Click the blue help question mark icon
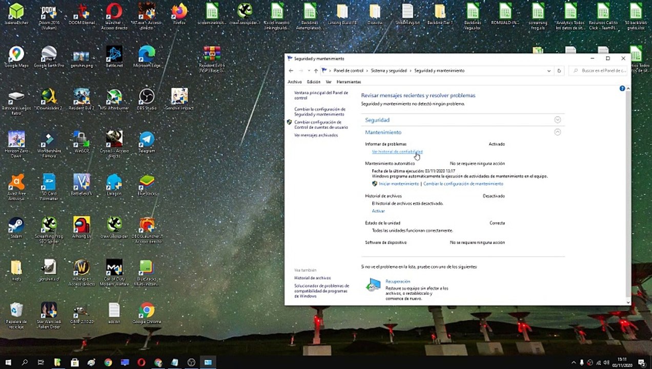Image resolution: width=652 pixels, height=369 pixels. pyautogui.click(x=622, y=89)
